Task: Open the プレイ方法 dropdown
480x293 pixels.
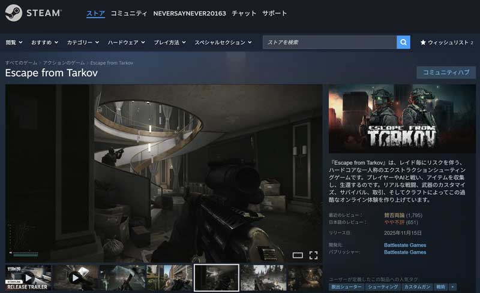Action: [x=170, y=42]
